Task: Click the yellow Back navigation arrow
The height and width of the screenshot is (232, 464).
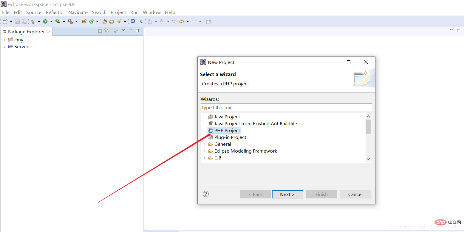Action: 181,21
